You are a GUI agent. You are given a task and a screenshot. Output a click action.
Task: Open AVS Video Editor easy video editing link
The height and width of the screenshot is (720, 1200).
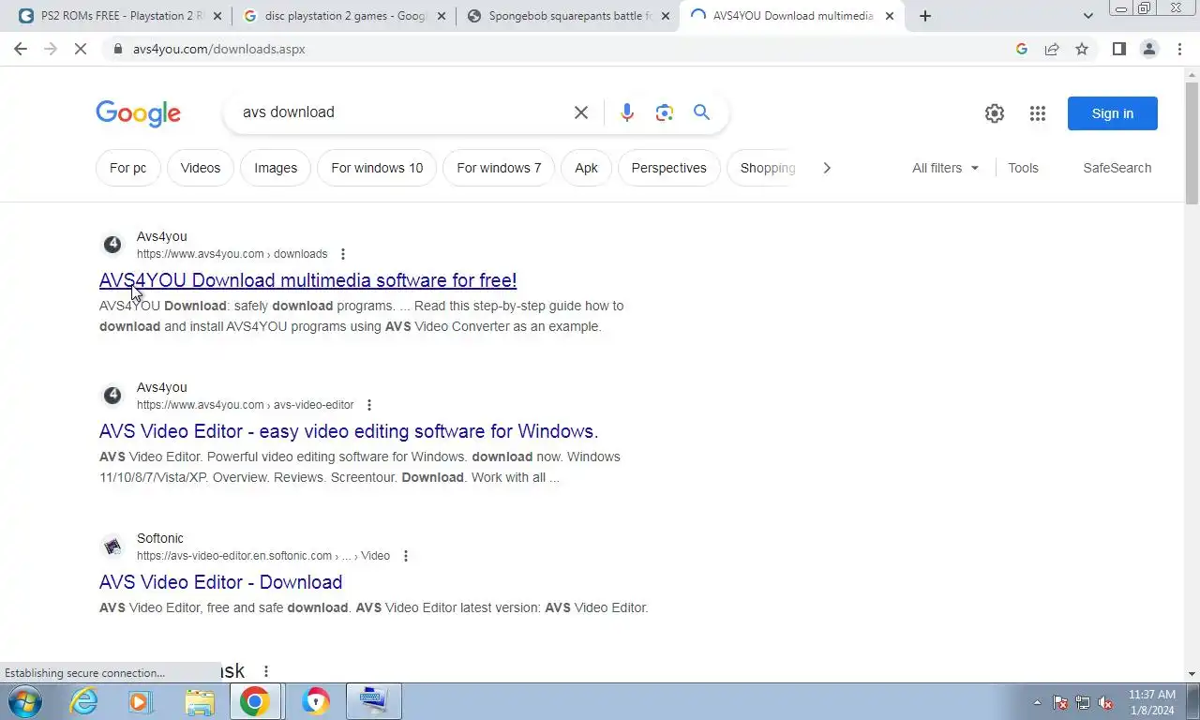coord(349,431)
